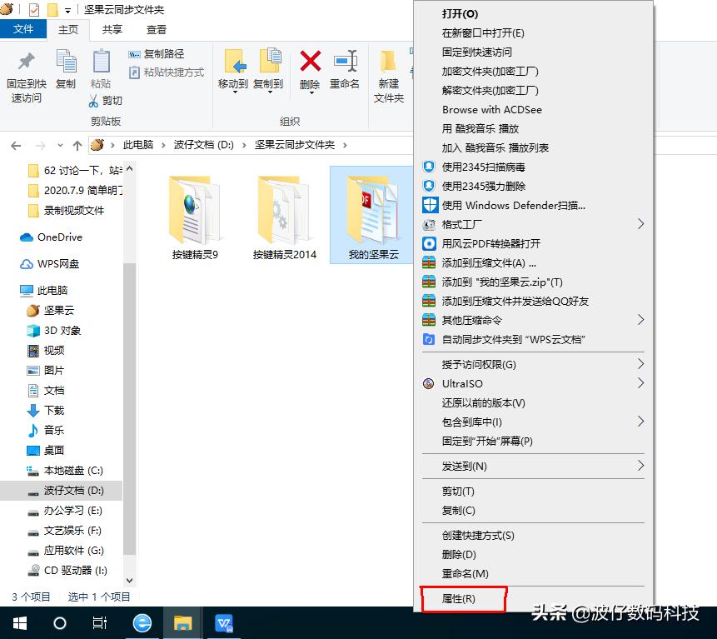Expand the 发送到(N) submenu
The height and width of the screenshot is (639, 717).
640,466
